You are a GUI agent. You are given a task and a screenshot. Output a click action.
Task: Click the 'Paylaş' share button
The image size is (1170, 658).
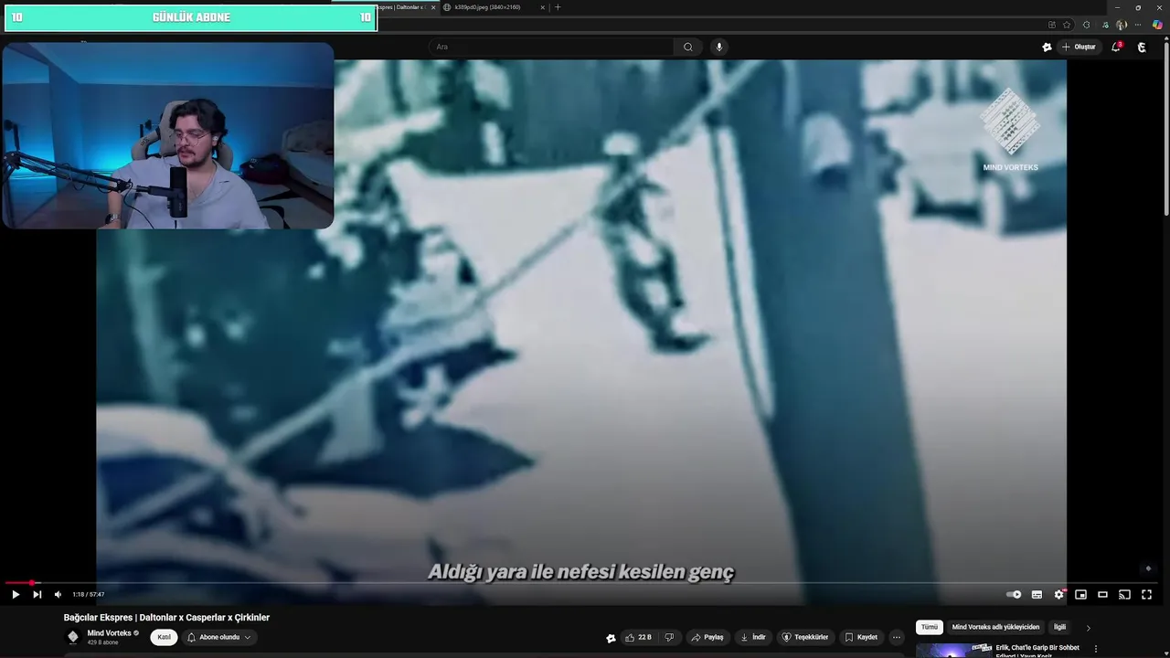coord(707,637)
